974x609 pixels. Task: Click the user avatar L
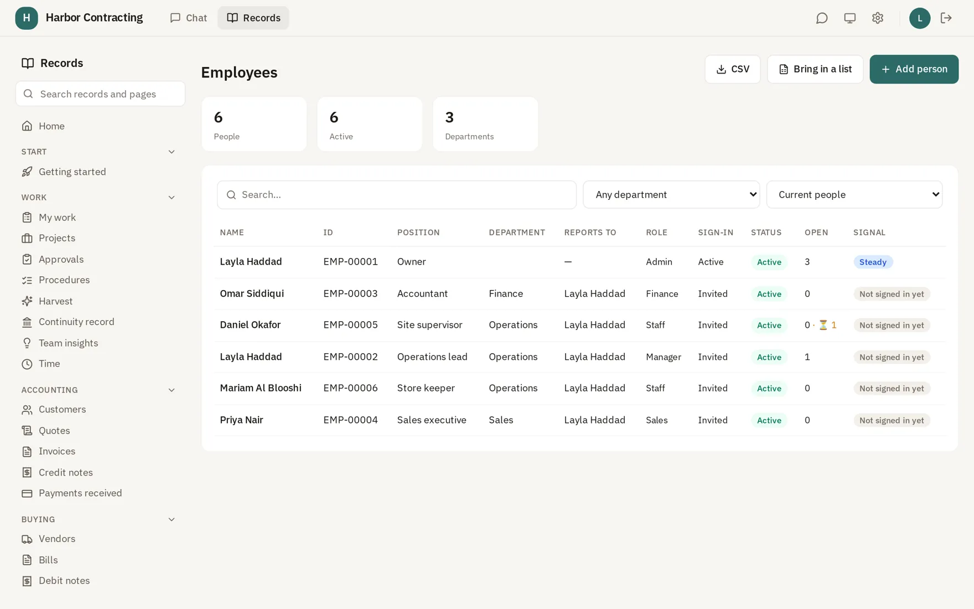point(920,18)
